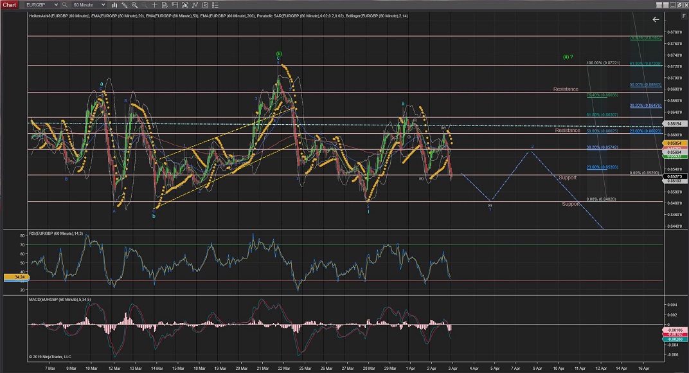This screenshot has width=689, height=373.
Task: Open the Indicators dialog icon
Action: coord(195,5)
